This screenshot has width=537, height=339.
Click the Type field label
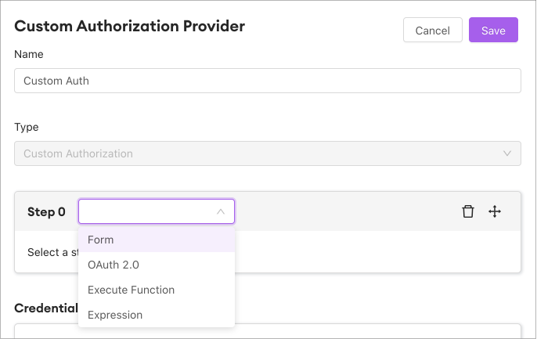pyautogui.click(x=27, y=127)
